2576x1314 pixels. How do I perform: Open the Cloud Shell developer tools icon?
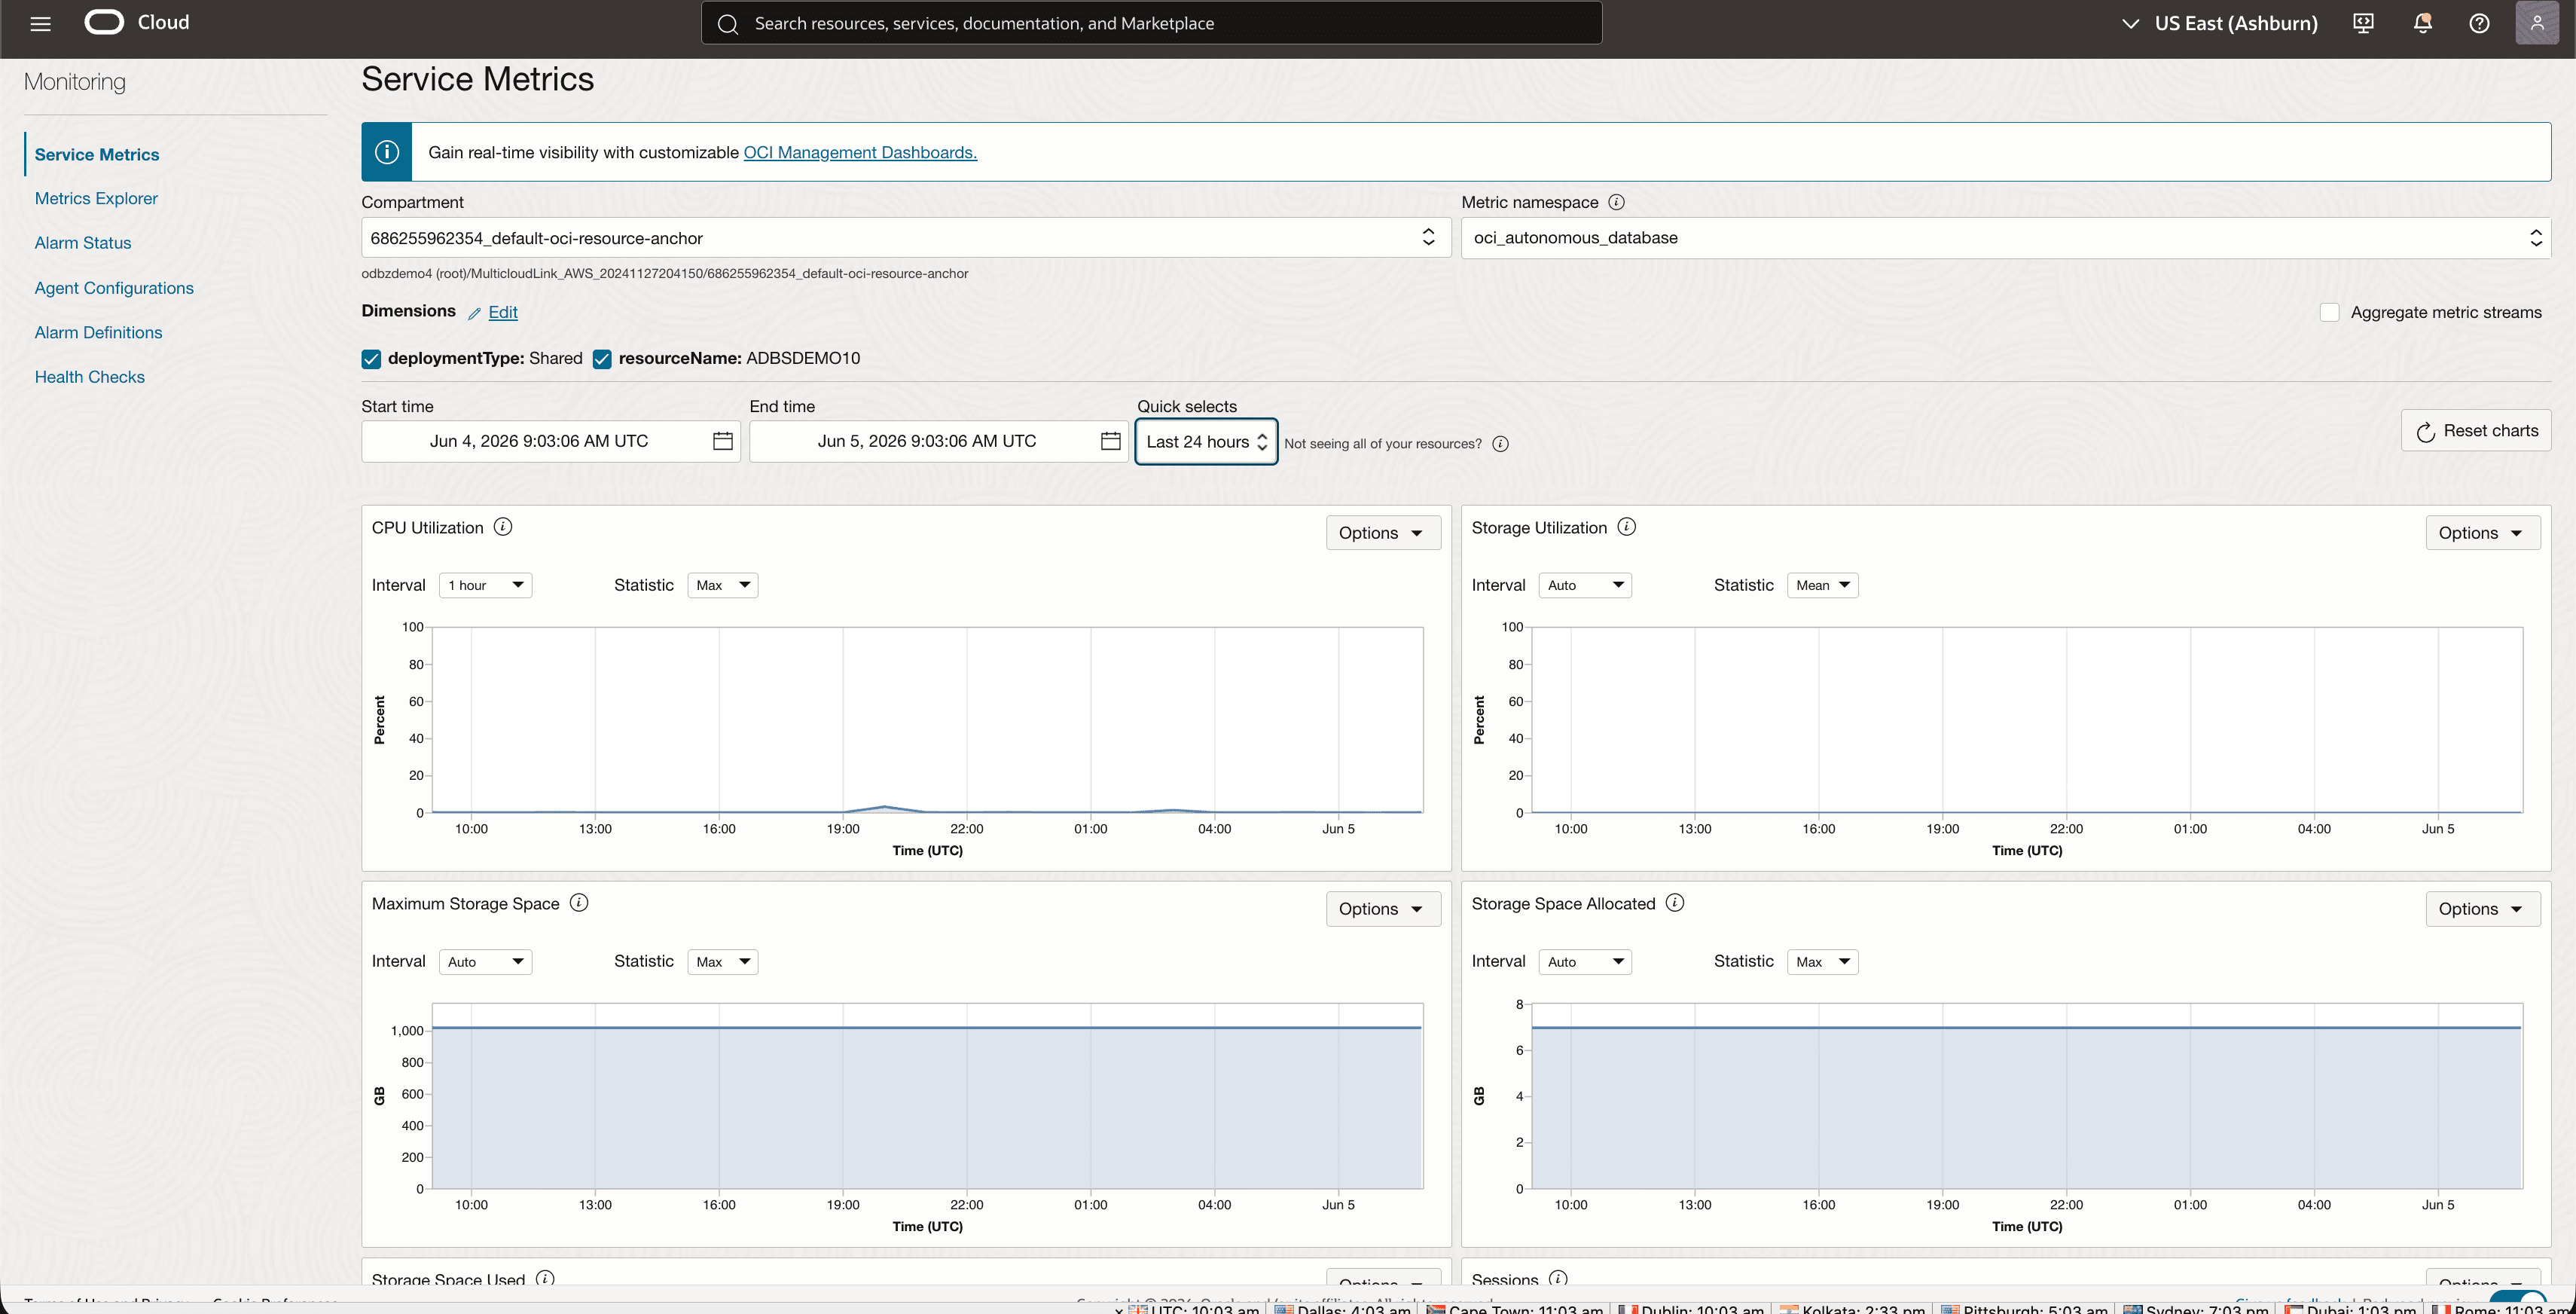2363,23
